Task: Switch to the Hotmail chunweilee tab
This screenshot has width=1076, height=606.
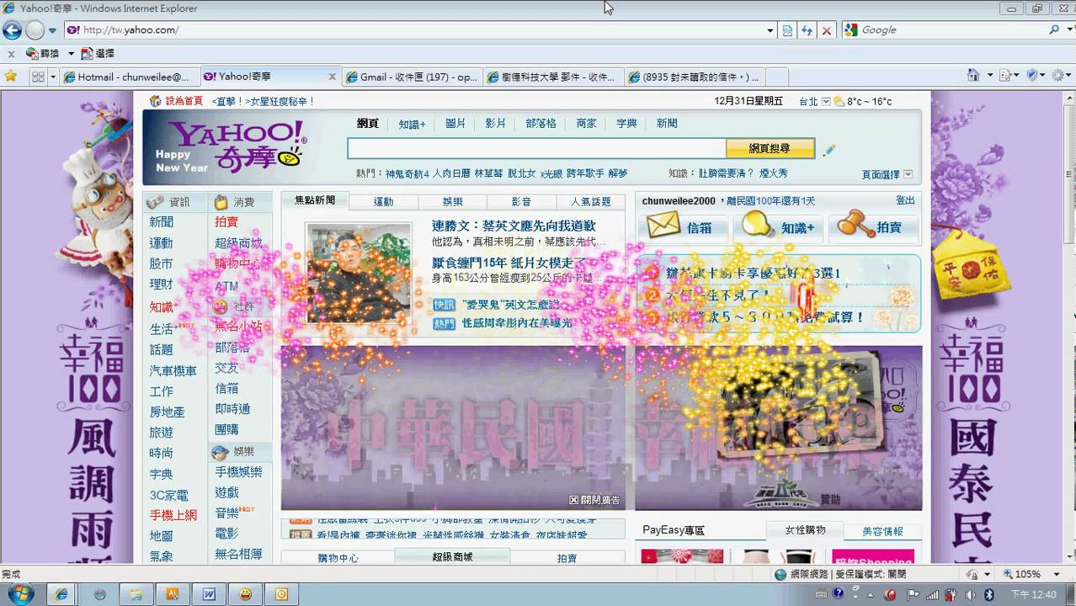Action: 130,77
